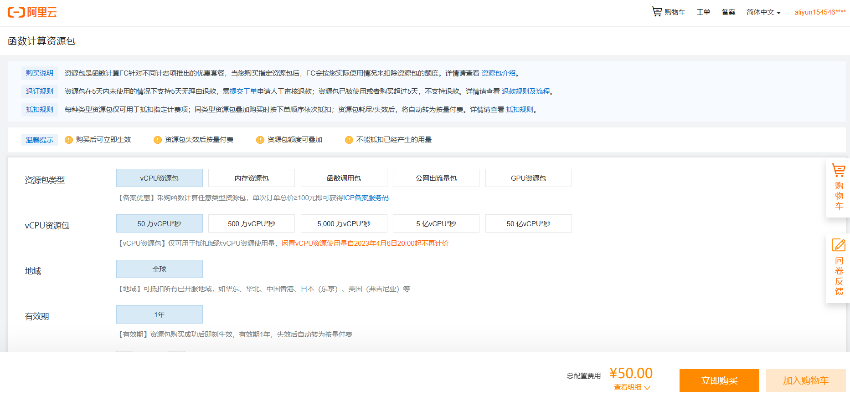The image size is (850, 395).
Task: Open the 问卷反馈 feedback pencil icon
Action: (x=839, y=245)
